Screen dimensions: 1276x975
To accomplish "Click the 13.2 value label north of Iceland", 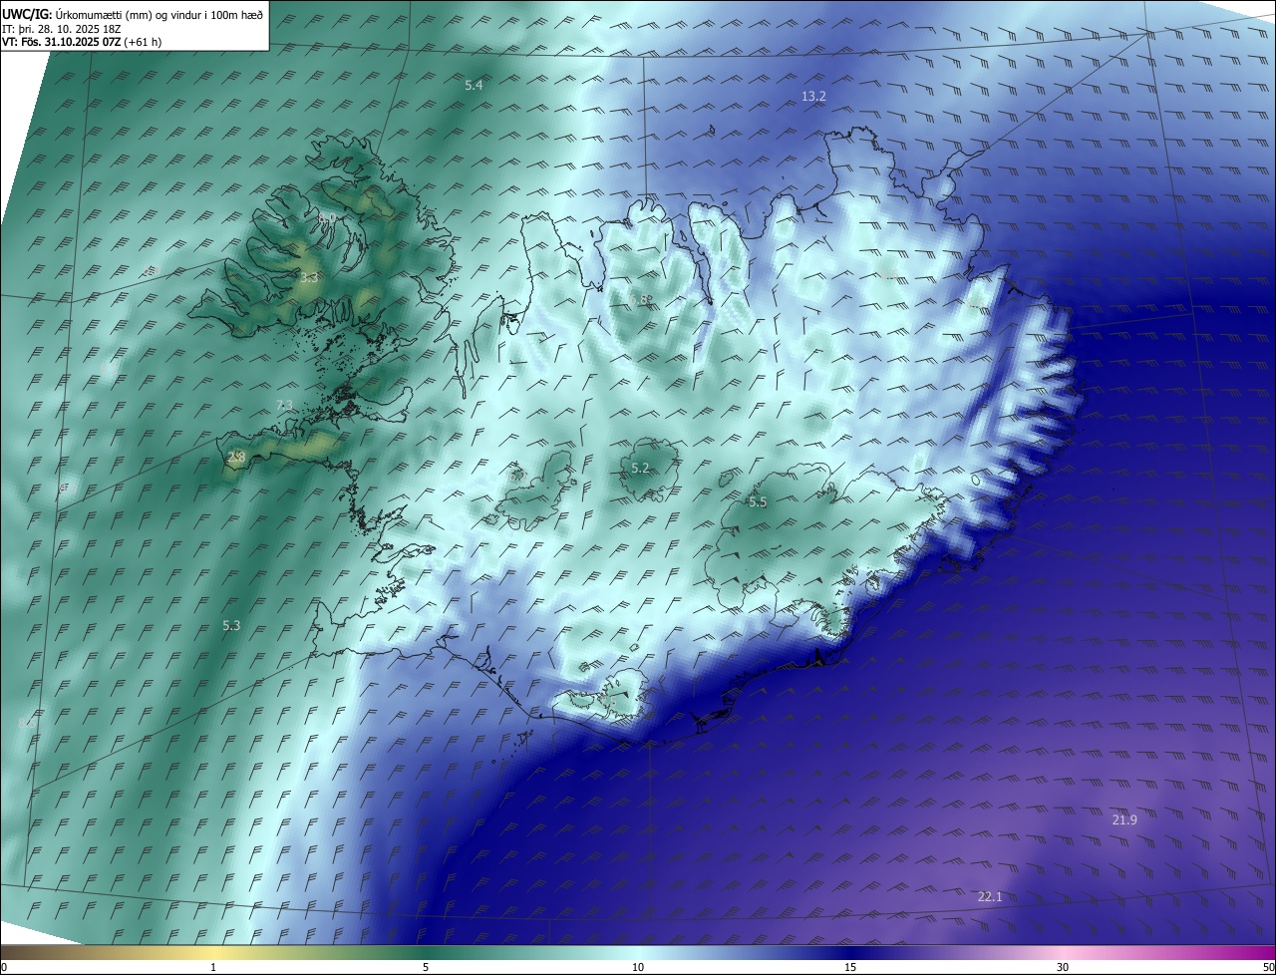I will coord(813,97).
